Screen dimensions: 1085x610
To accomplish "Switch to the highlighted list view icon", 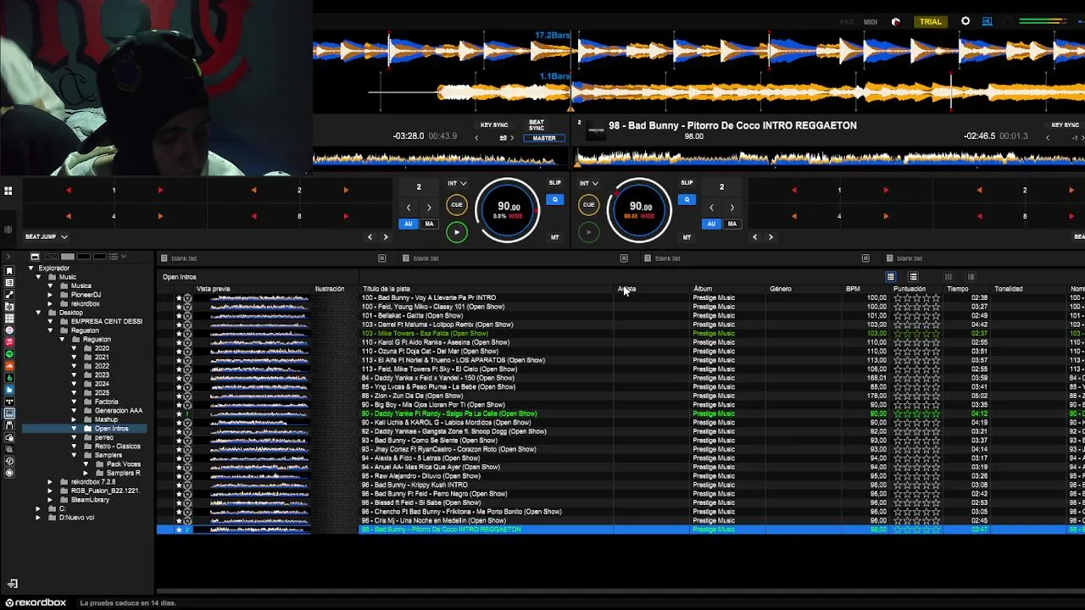I will [x=890, y=277].
